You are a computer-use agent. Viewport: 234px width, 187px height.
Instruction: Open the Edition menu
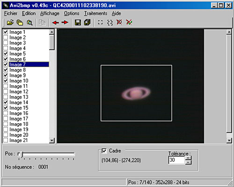click(x=29, y=14)
